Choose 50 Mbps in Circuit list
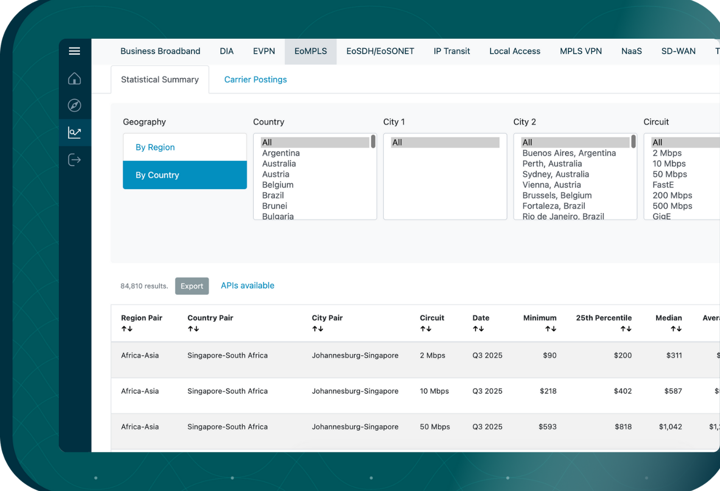The height and width of the screenshot is (491, 720). click(669, 174)
